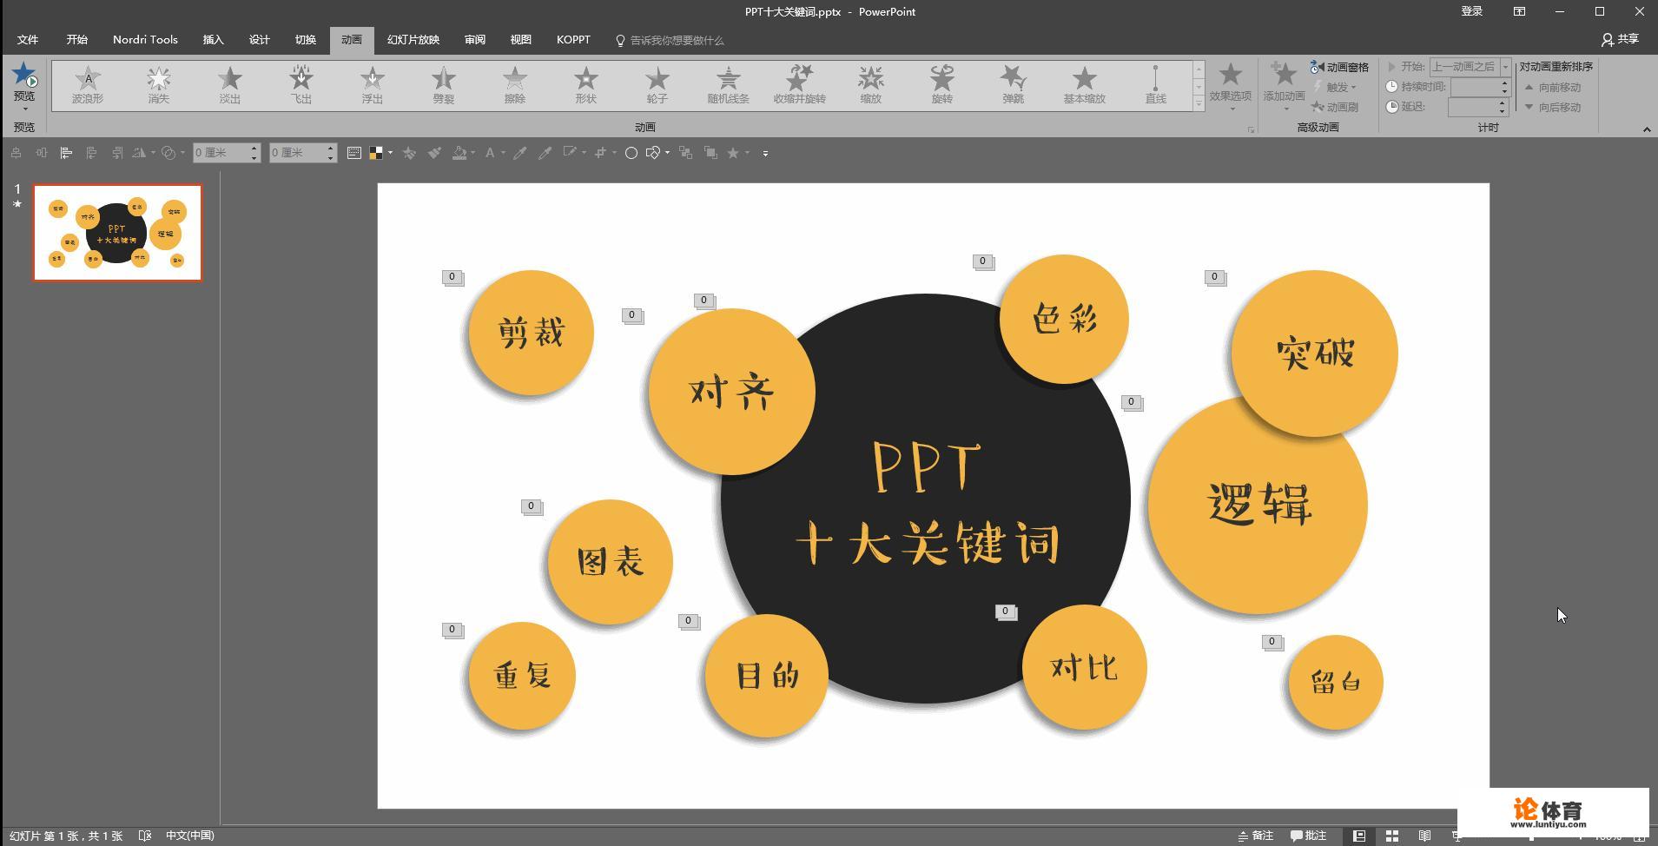Increase the first 0 厘米 spinner value
This screenshot has height=846, width=1658.
click(254, 149)
